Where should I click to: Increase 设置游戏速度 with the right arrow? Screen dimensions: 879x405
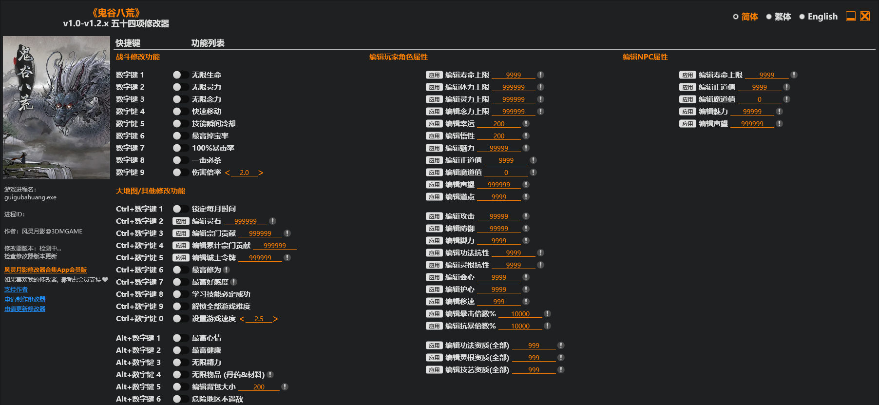tap(275, 319)
